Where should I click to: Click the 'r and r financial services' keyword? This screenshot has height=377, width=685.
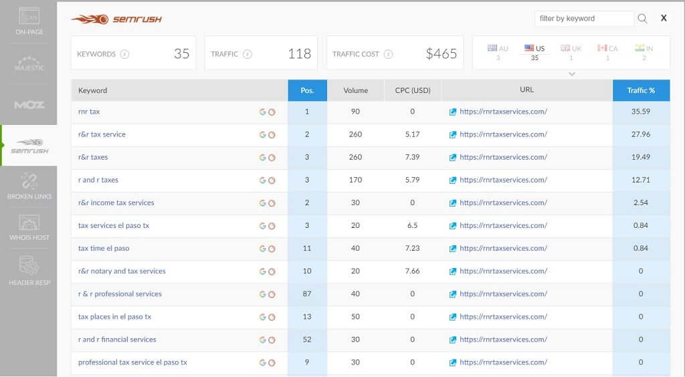tap(117, 340)
